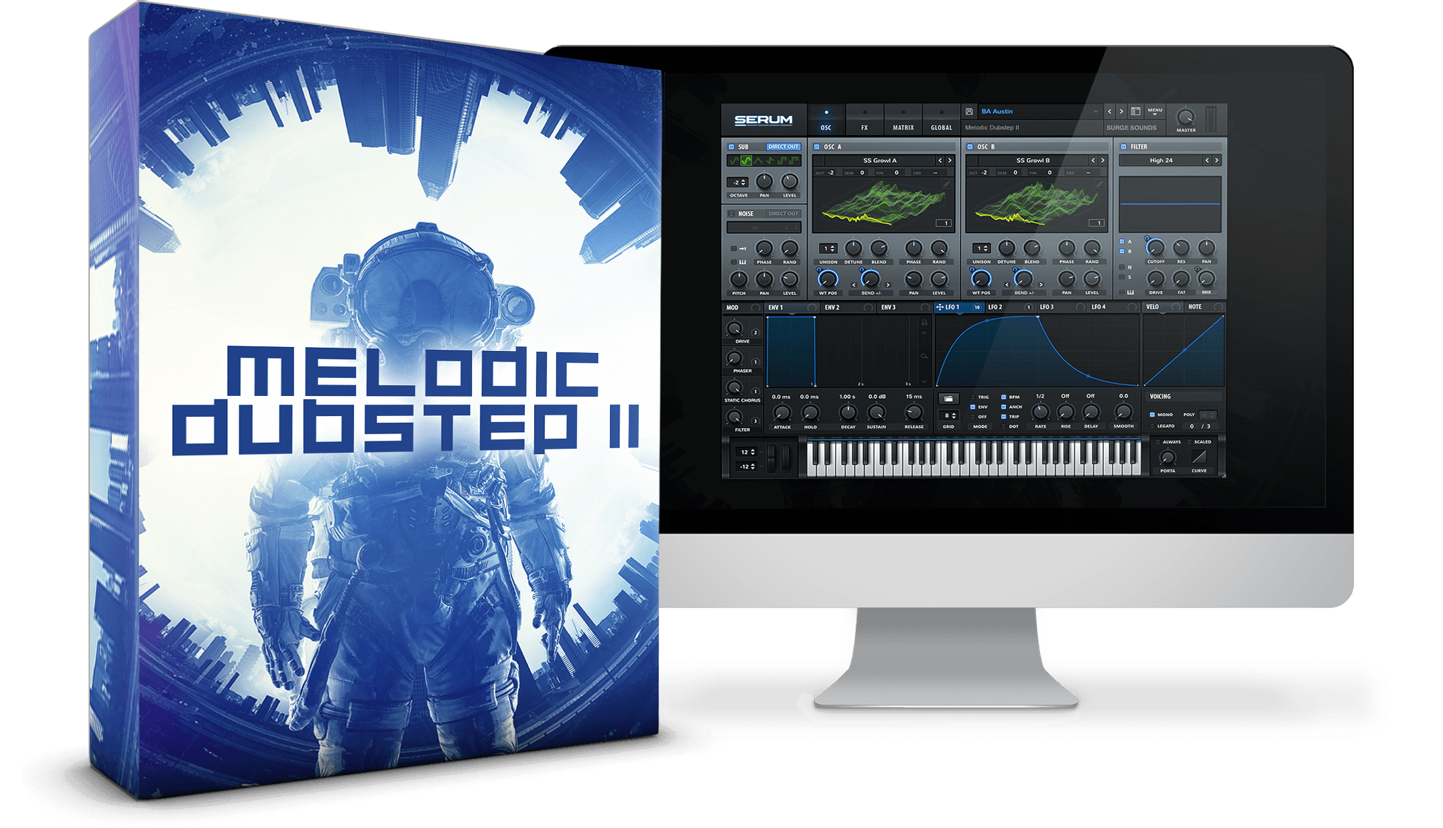Select the last square sub waveform icon

794,161
